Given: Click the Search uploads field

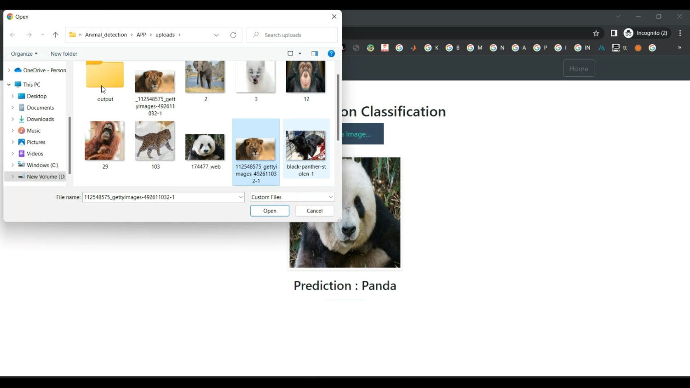Looking at the screenshot, I should click(x=292, y=35).
